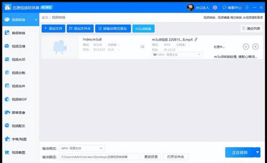Open the 客服中心 chat icon
This screenshot has height=163, width=267.
[224, 7]
